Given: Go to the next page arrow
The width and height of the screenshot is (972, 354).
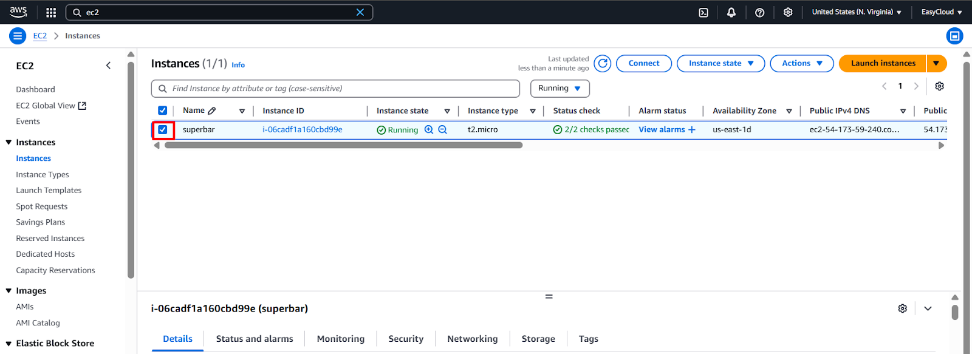Looking at the screenshot, I should click(x=916, y=86).
